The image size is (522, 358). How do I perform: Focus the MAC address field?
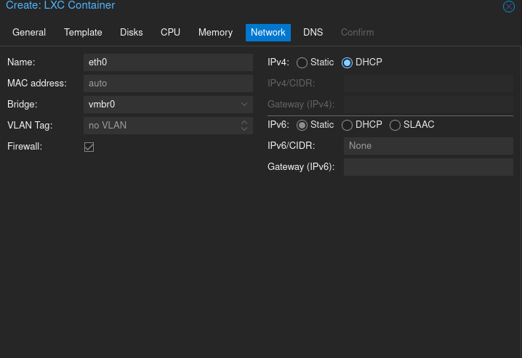[168, 83]
